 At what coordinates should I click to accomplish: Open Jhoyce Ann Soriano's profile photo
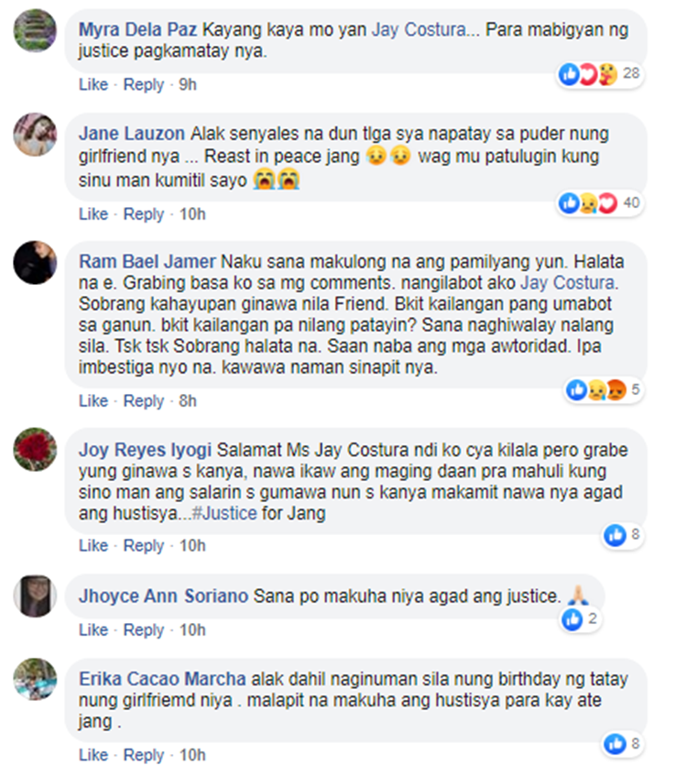click(x=35, y=596)
